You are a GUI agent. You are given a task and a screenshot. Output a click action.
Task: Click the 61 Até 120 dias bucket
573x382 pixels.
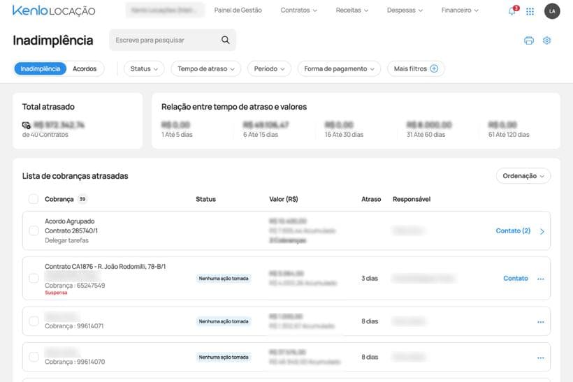pos(509,129)
